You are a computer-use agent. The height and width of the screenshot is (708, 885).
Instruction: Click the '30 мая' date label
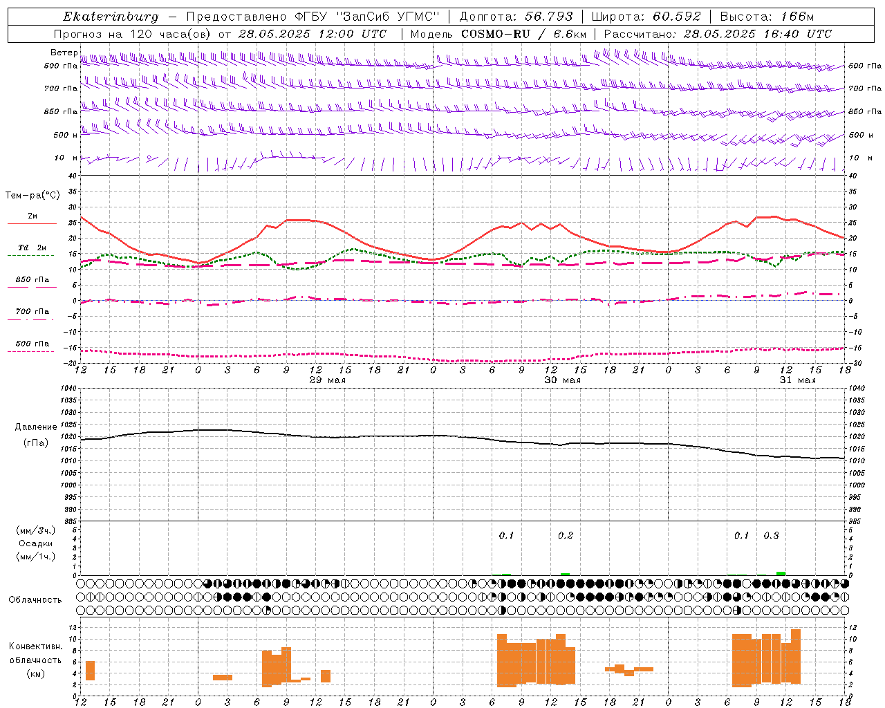[563, 380]
